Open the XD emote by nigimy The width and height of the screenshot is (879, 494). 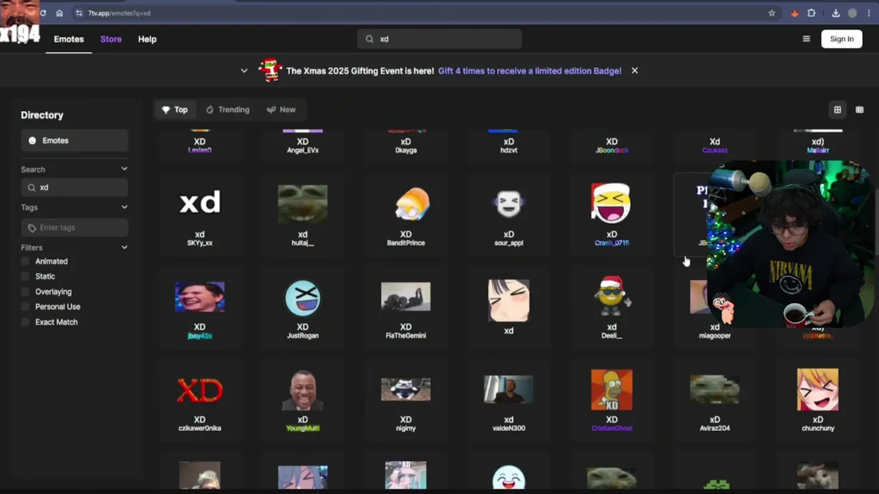click(406, 399)
